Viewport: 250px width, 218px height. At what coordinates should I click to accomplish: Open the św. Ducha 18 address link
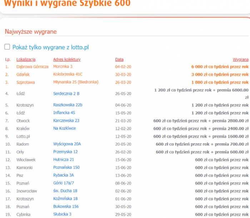click(65, 191)
